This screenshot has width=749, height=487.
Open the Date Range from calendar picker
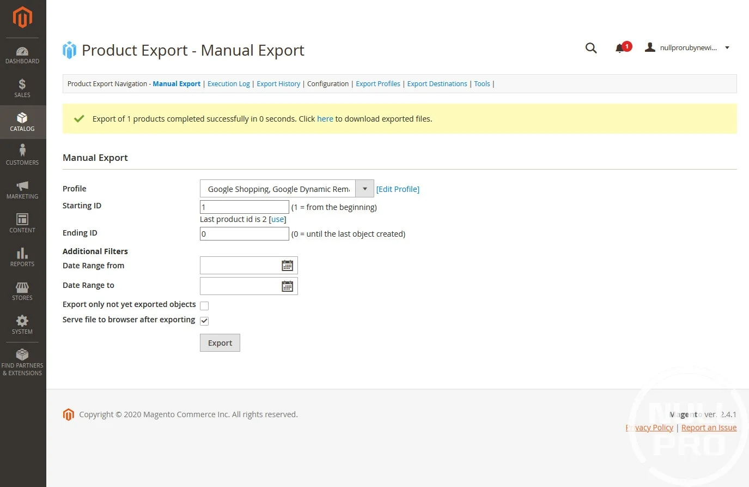point(287,266)
